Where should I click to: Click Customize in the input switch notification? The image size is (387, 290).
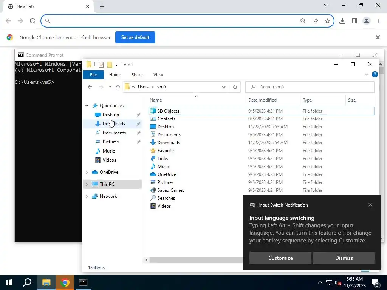pos(280,258)
